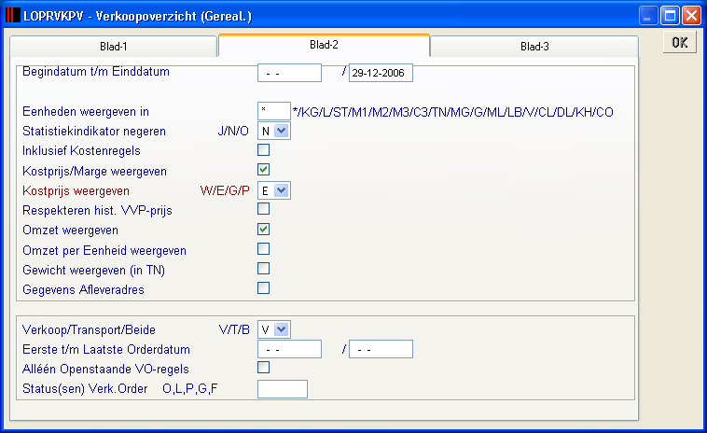Switch to the Blad-1 tab

(114, 47)
